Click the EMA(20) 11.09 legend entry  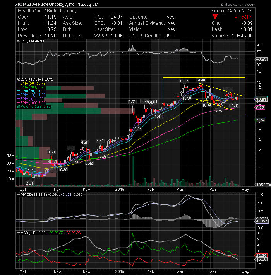tap(31, 91)
